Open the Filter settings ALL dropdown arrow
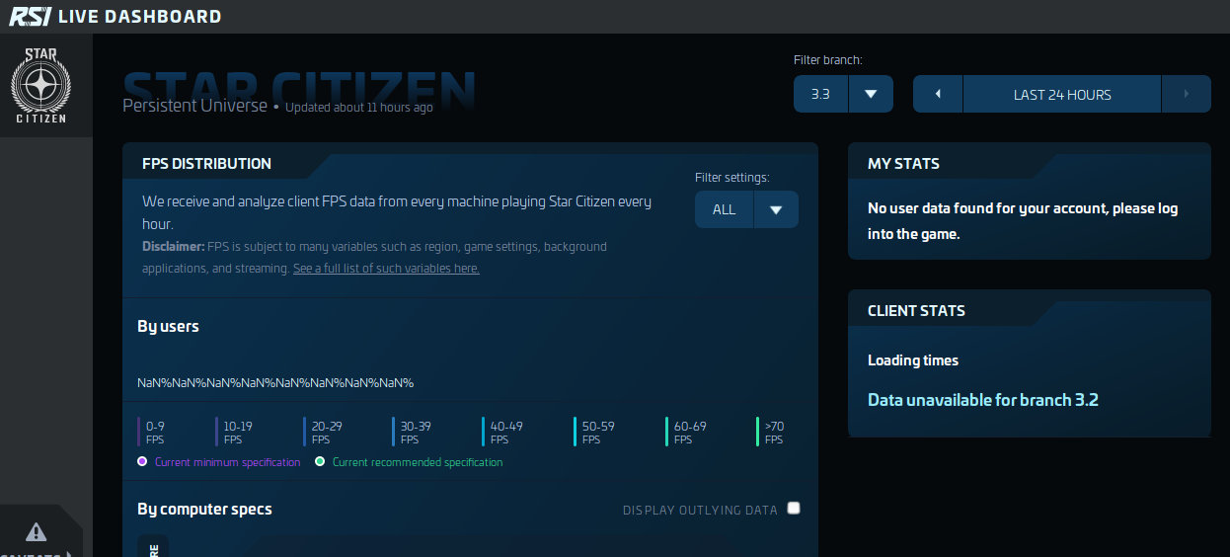Image resolution: width=1230 pixels, height=557 pixels. 776,209
